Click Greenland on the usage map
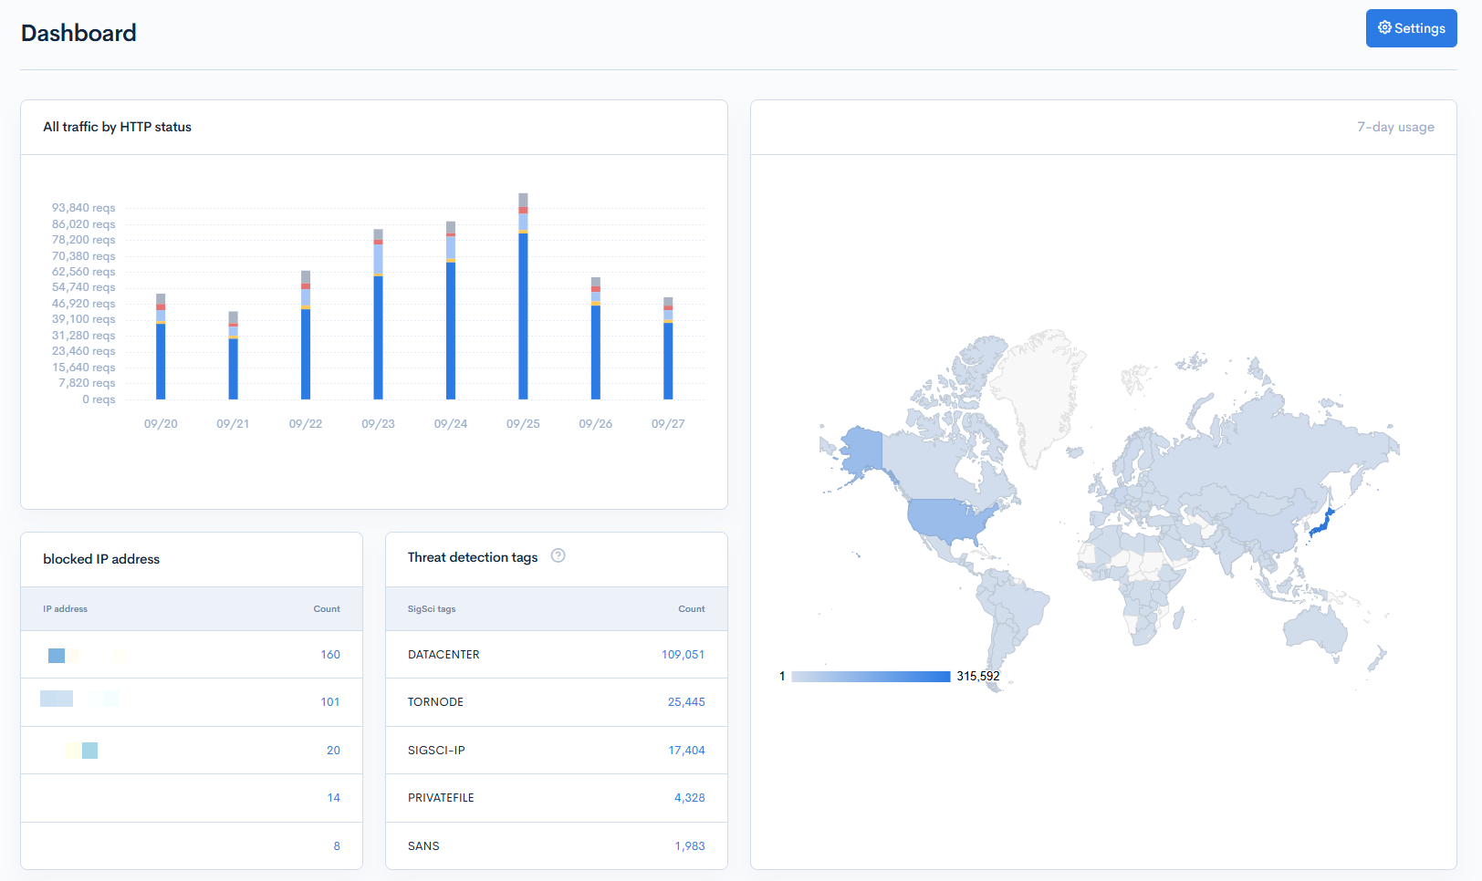 [1037, 392]
